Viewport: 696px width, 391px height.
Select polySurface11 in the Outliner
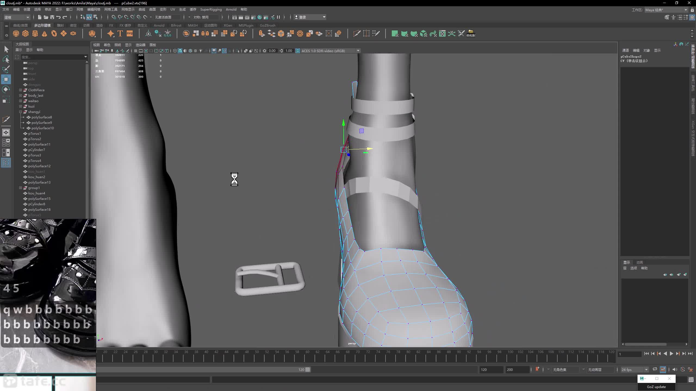point(39,144)
